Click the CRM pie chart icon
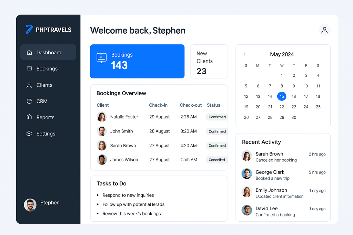The height and width of the screenshot is (235, 353). tap(29, 101)
